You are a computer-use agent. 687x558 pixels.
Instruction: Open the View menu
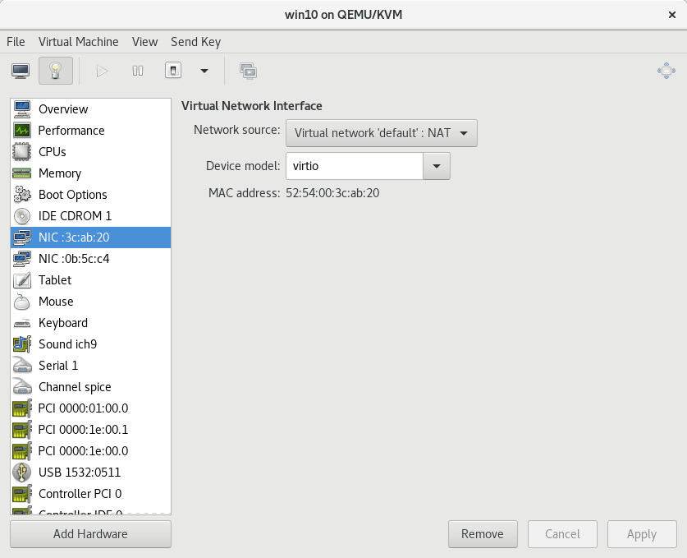[x=144, y=42]
